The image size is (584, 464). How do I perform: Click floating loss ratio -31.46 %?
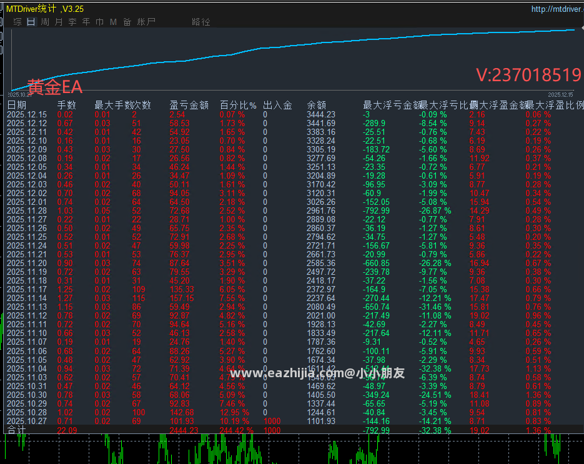click(x=435, y=307)
